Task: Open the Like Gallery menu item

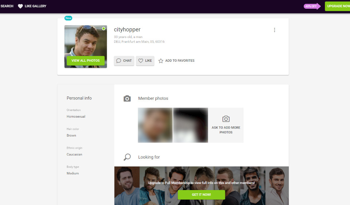Action: [35, 6]
